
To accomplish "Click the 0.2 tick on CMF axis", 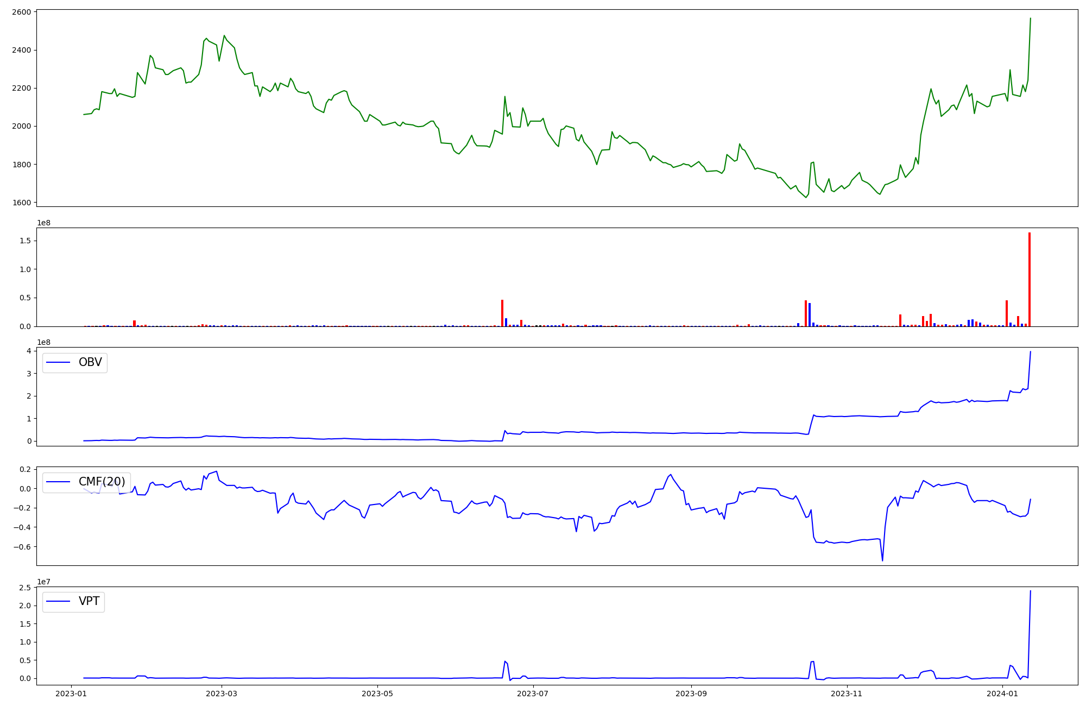I will pyautogui.click(x=26, y=469).
